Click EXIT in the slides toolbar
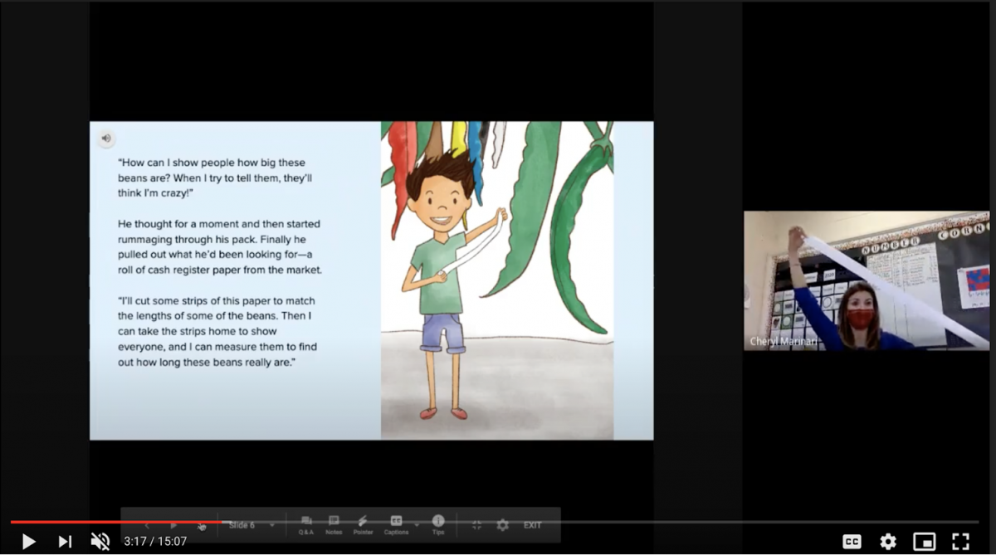Viewport: 996px width, 555px height. tap(532, 525)
